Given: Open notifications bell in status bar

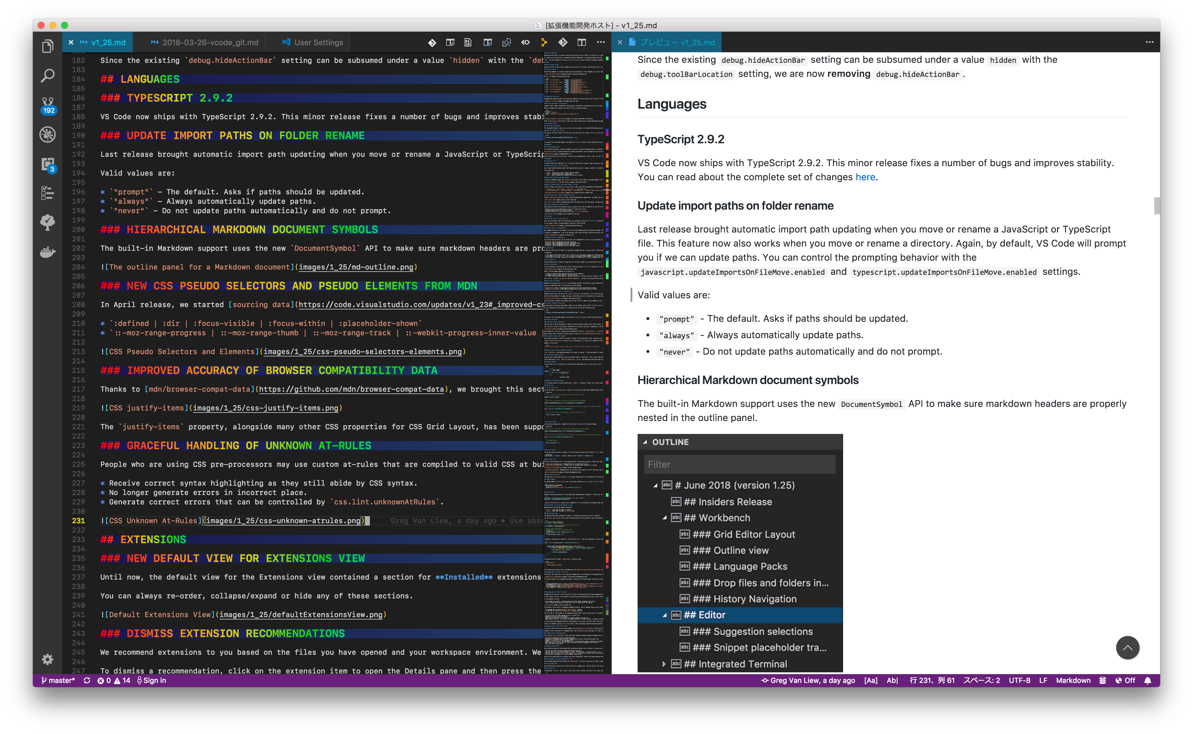Looking at the screenshot, I should click(1147, 680).
